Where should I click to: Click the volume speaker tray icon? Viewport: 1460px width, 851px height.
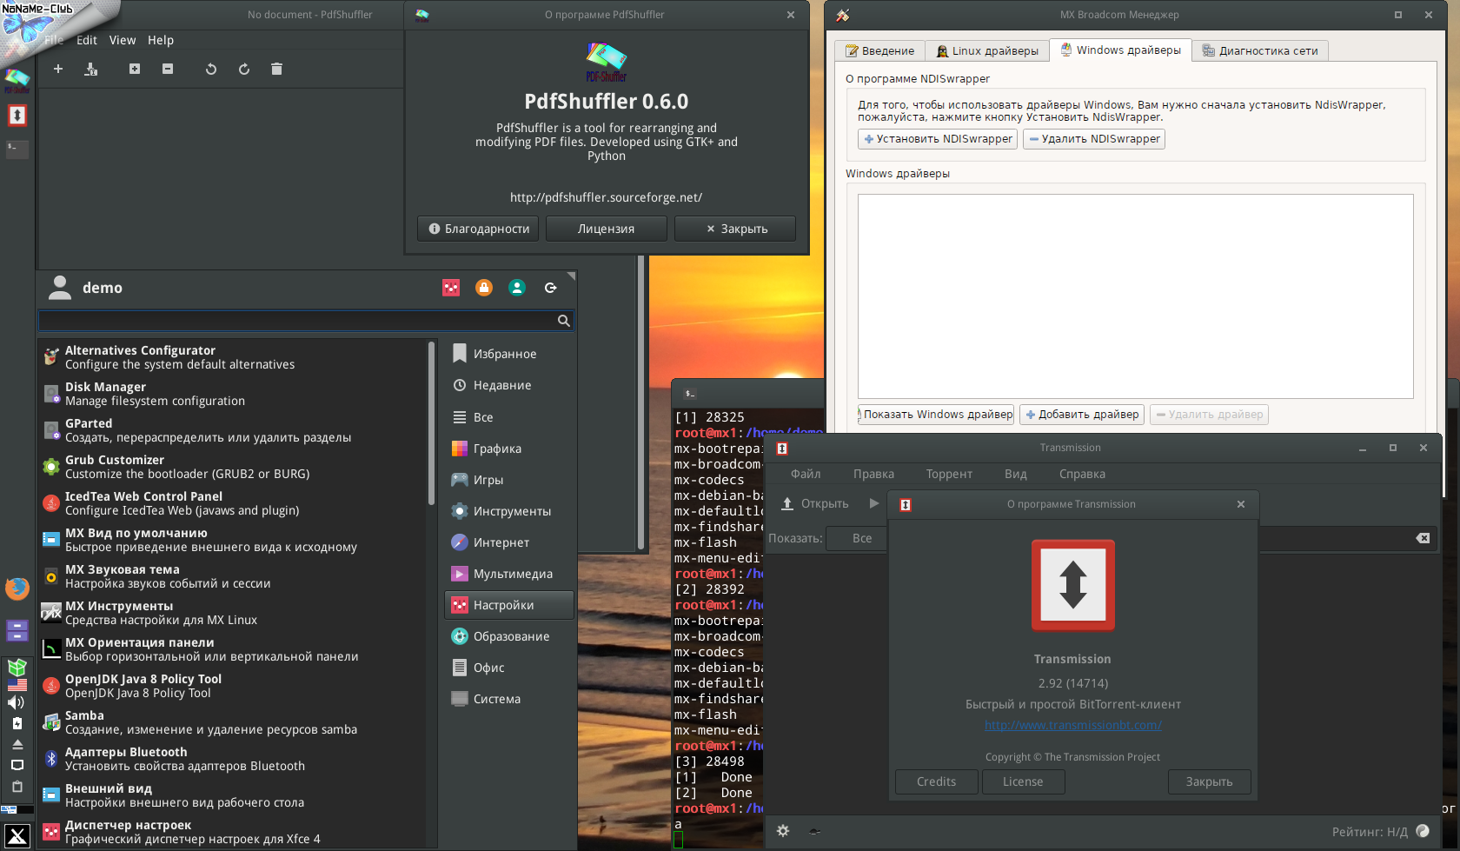click(16, 702)
